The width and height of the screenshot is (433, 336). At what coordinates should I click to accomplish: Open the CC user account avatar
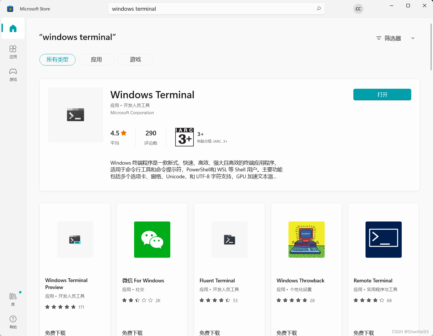coord(358,9)
